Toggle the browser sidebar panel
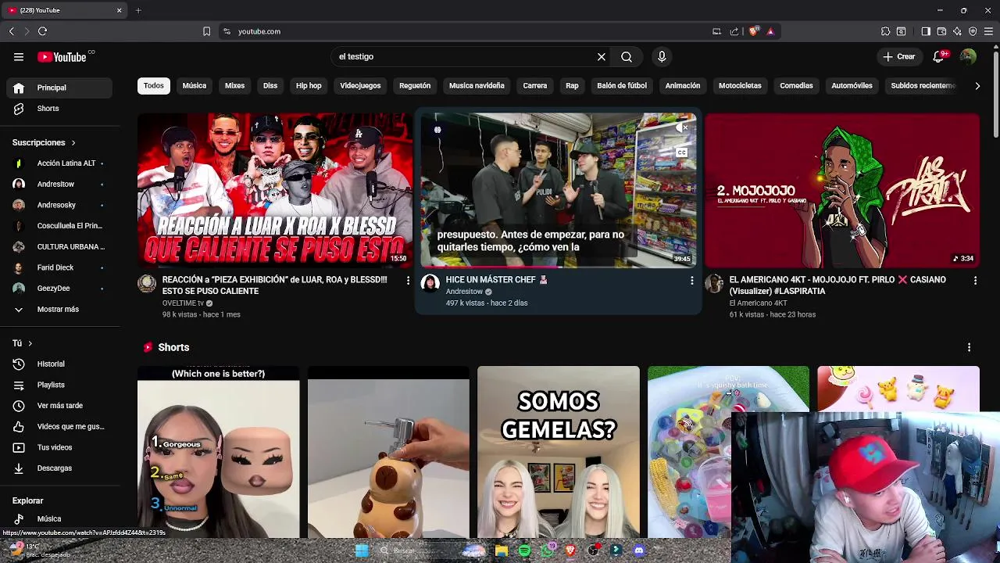This screenshot has width=1000, height=563. [x=926, y=31]
